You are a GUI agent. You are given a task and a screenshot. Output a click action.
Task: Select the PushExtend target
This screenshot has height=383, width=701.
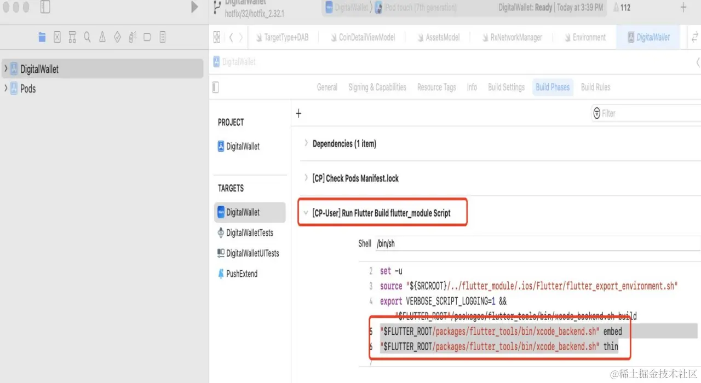pyautogui.click(x=237, y=274)
